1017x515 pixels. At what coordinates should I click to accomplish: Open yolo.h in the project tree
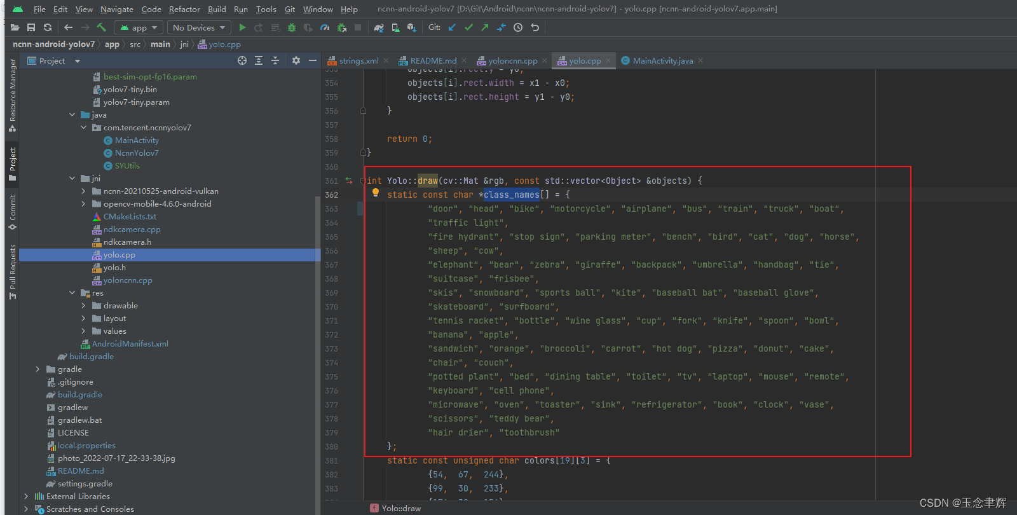[114, 268]
